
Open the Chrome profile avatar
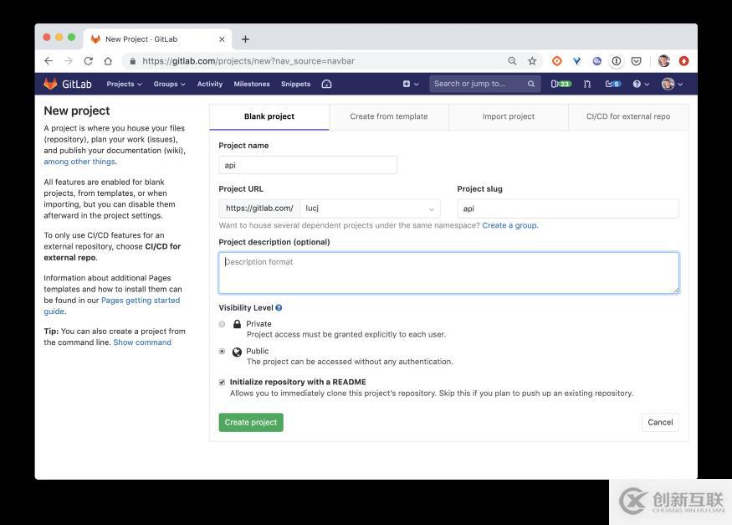pos(664,61)
